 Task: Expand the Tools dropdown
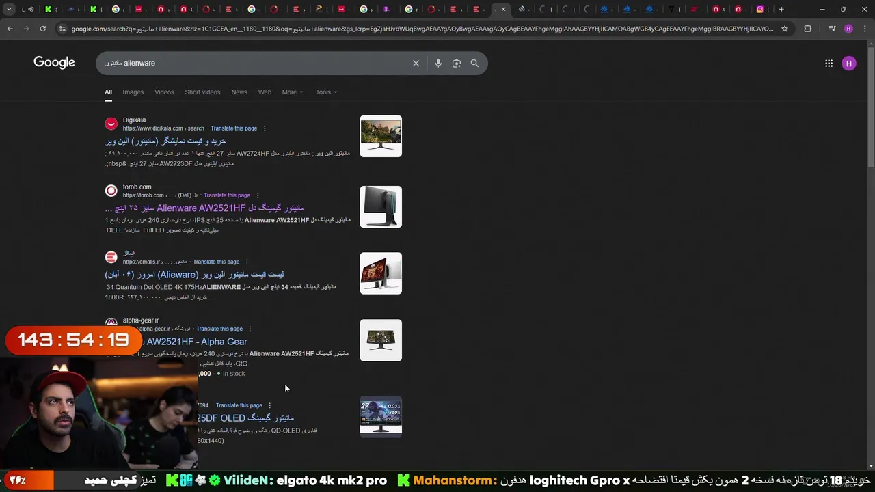click(x=326, y=92)
